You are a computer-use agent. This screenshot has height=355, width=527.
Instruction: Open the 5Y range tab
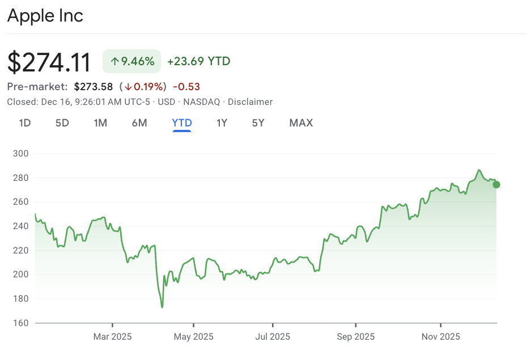(x=258, y=123)
